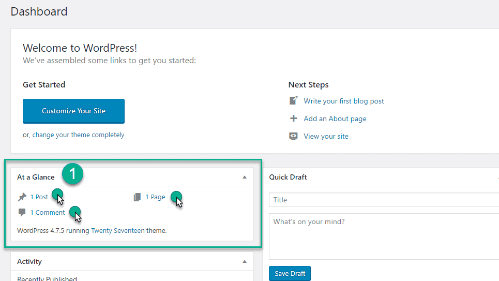The image size is (499, 281).
Task: Click the At a Glance widget title
Action: click(x=36, y=177)
